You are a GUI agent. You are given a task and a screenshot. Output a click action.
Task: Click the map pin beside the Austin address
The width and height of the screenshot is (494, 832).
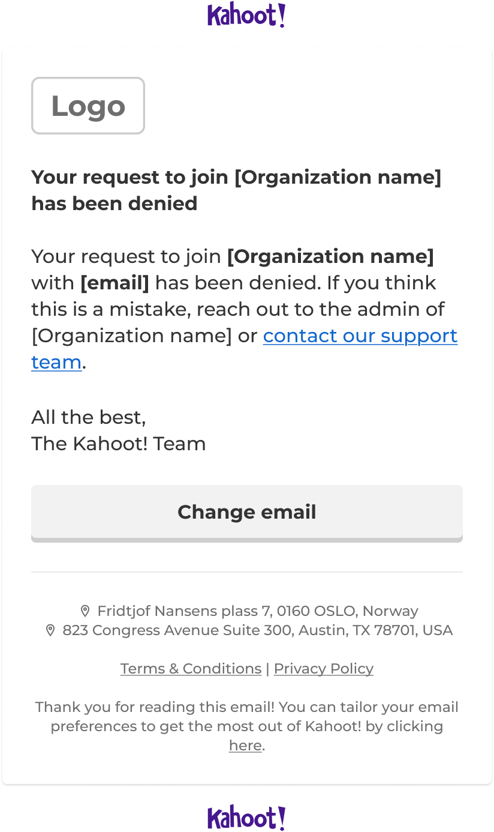[50, 630]
